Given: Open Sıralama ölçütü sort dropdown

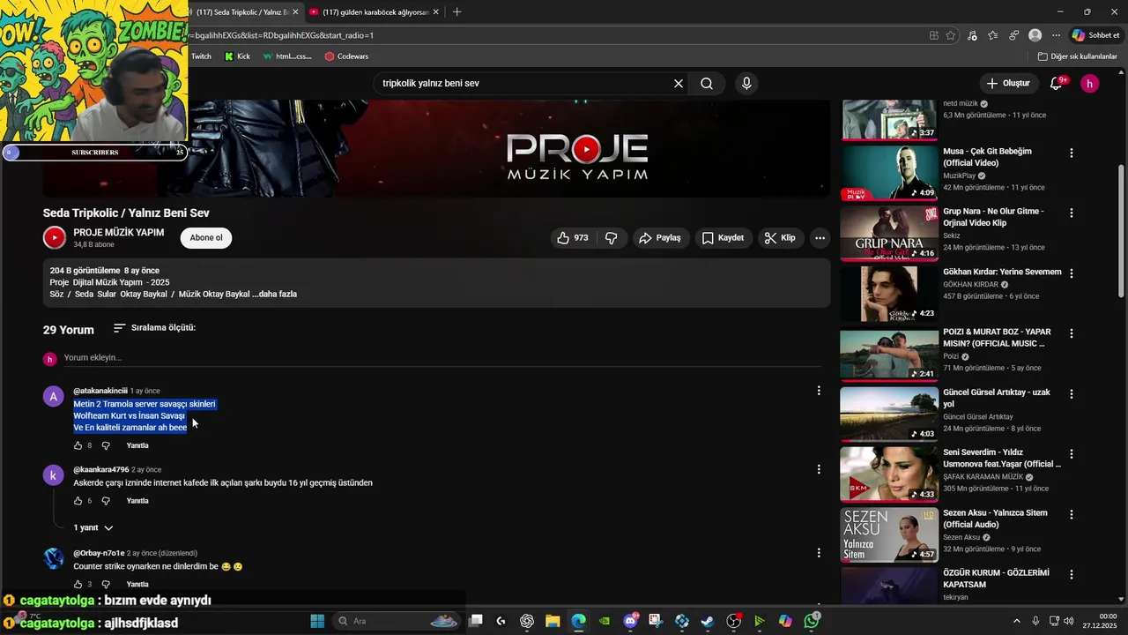Looking at the screenshot, I should [x=154, y=328].
